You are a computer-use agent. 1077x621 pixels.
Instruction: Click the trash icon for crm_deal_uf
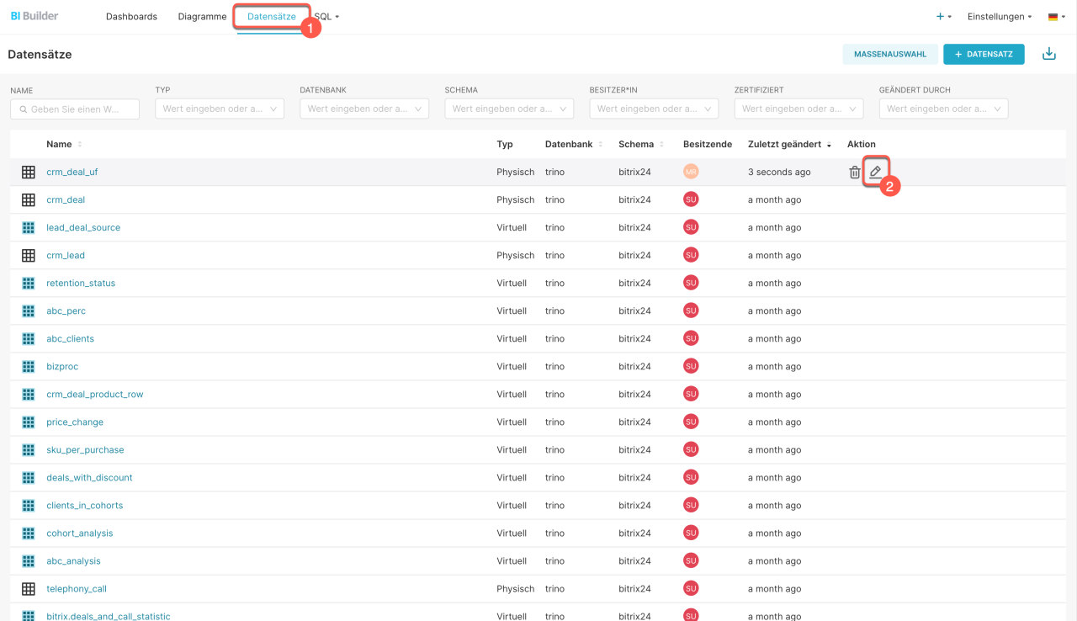[x=854, y=172]
